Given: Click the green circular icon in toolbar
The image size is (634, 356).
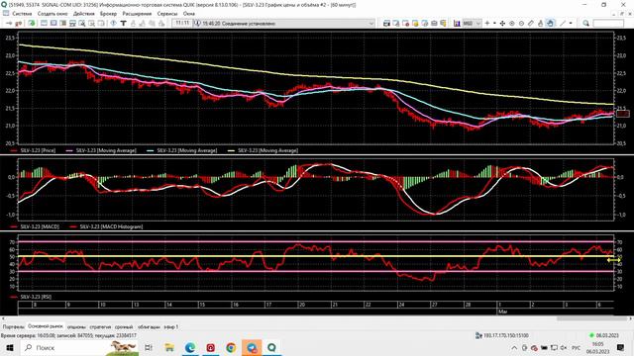Looking at the screenshot, I should point(31,24).
